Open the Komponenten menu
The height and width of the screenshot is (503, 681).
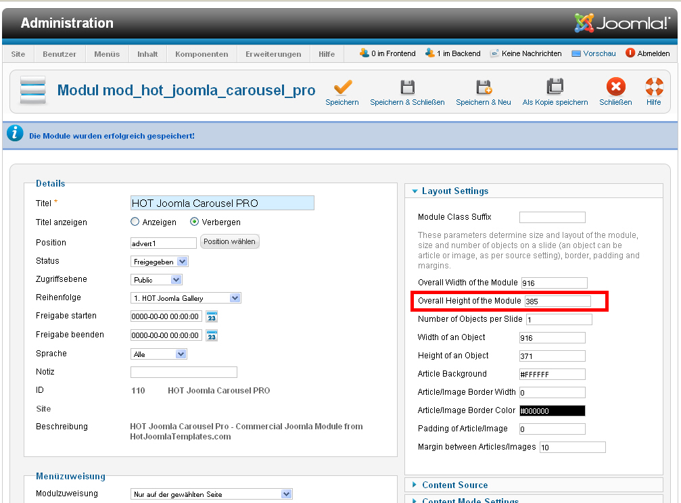[x=202, y=54]
